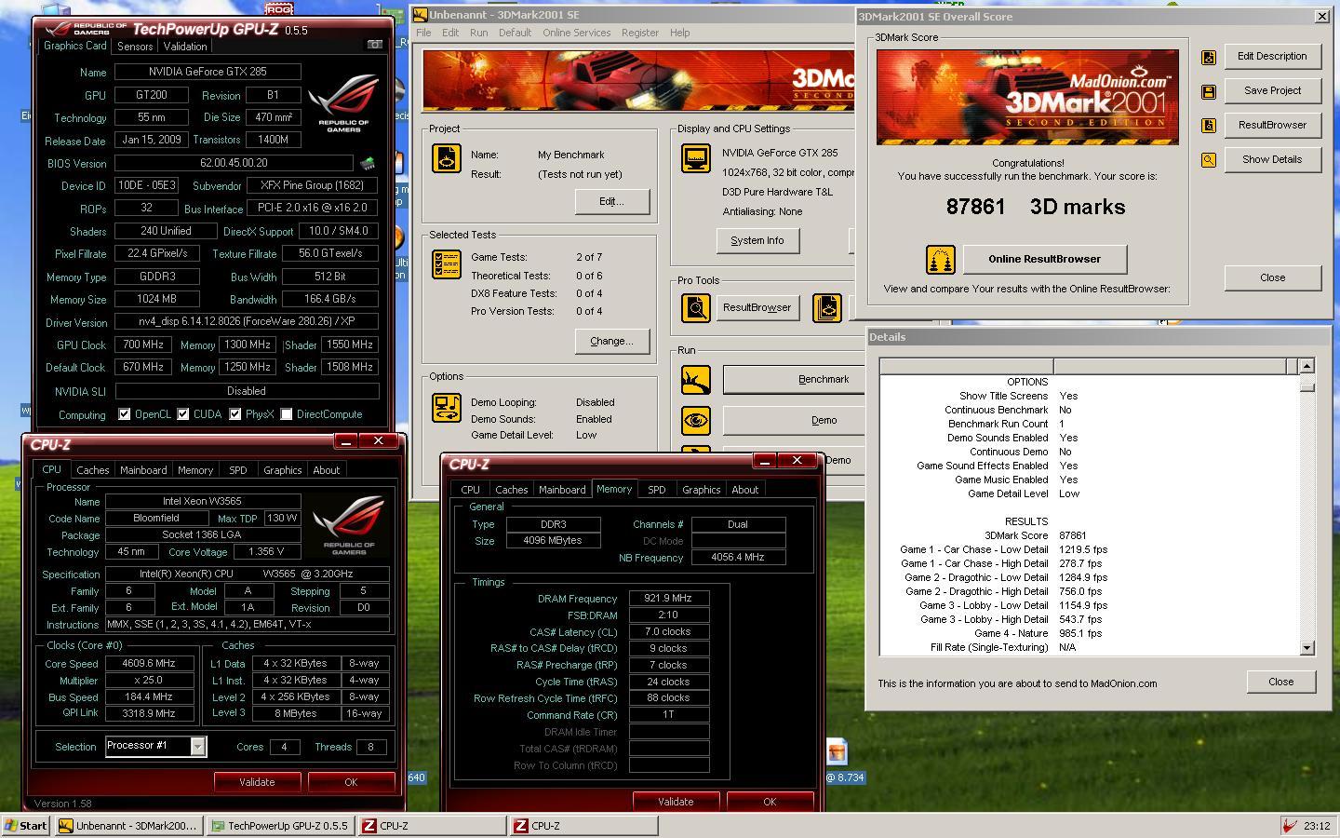Open the About tab in left CPU-Z window
The width and height of the screenshot is (1340, 838).
click(x=326, y=470)
